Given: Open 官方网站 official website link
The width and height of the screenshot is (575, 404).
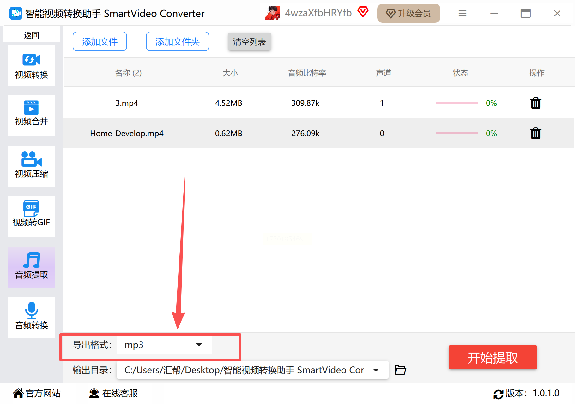Looking at the screenshot, I should [37, 393].
